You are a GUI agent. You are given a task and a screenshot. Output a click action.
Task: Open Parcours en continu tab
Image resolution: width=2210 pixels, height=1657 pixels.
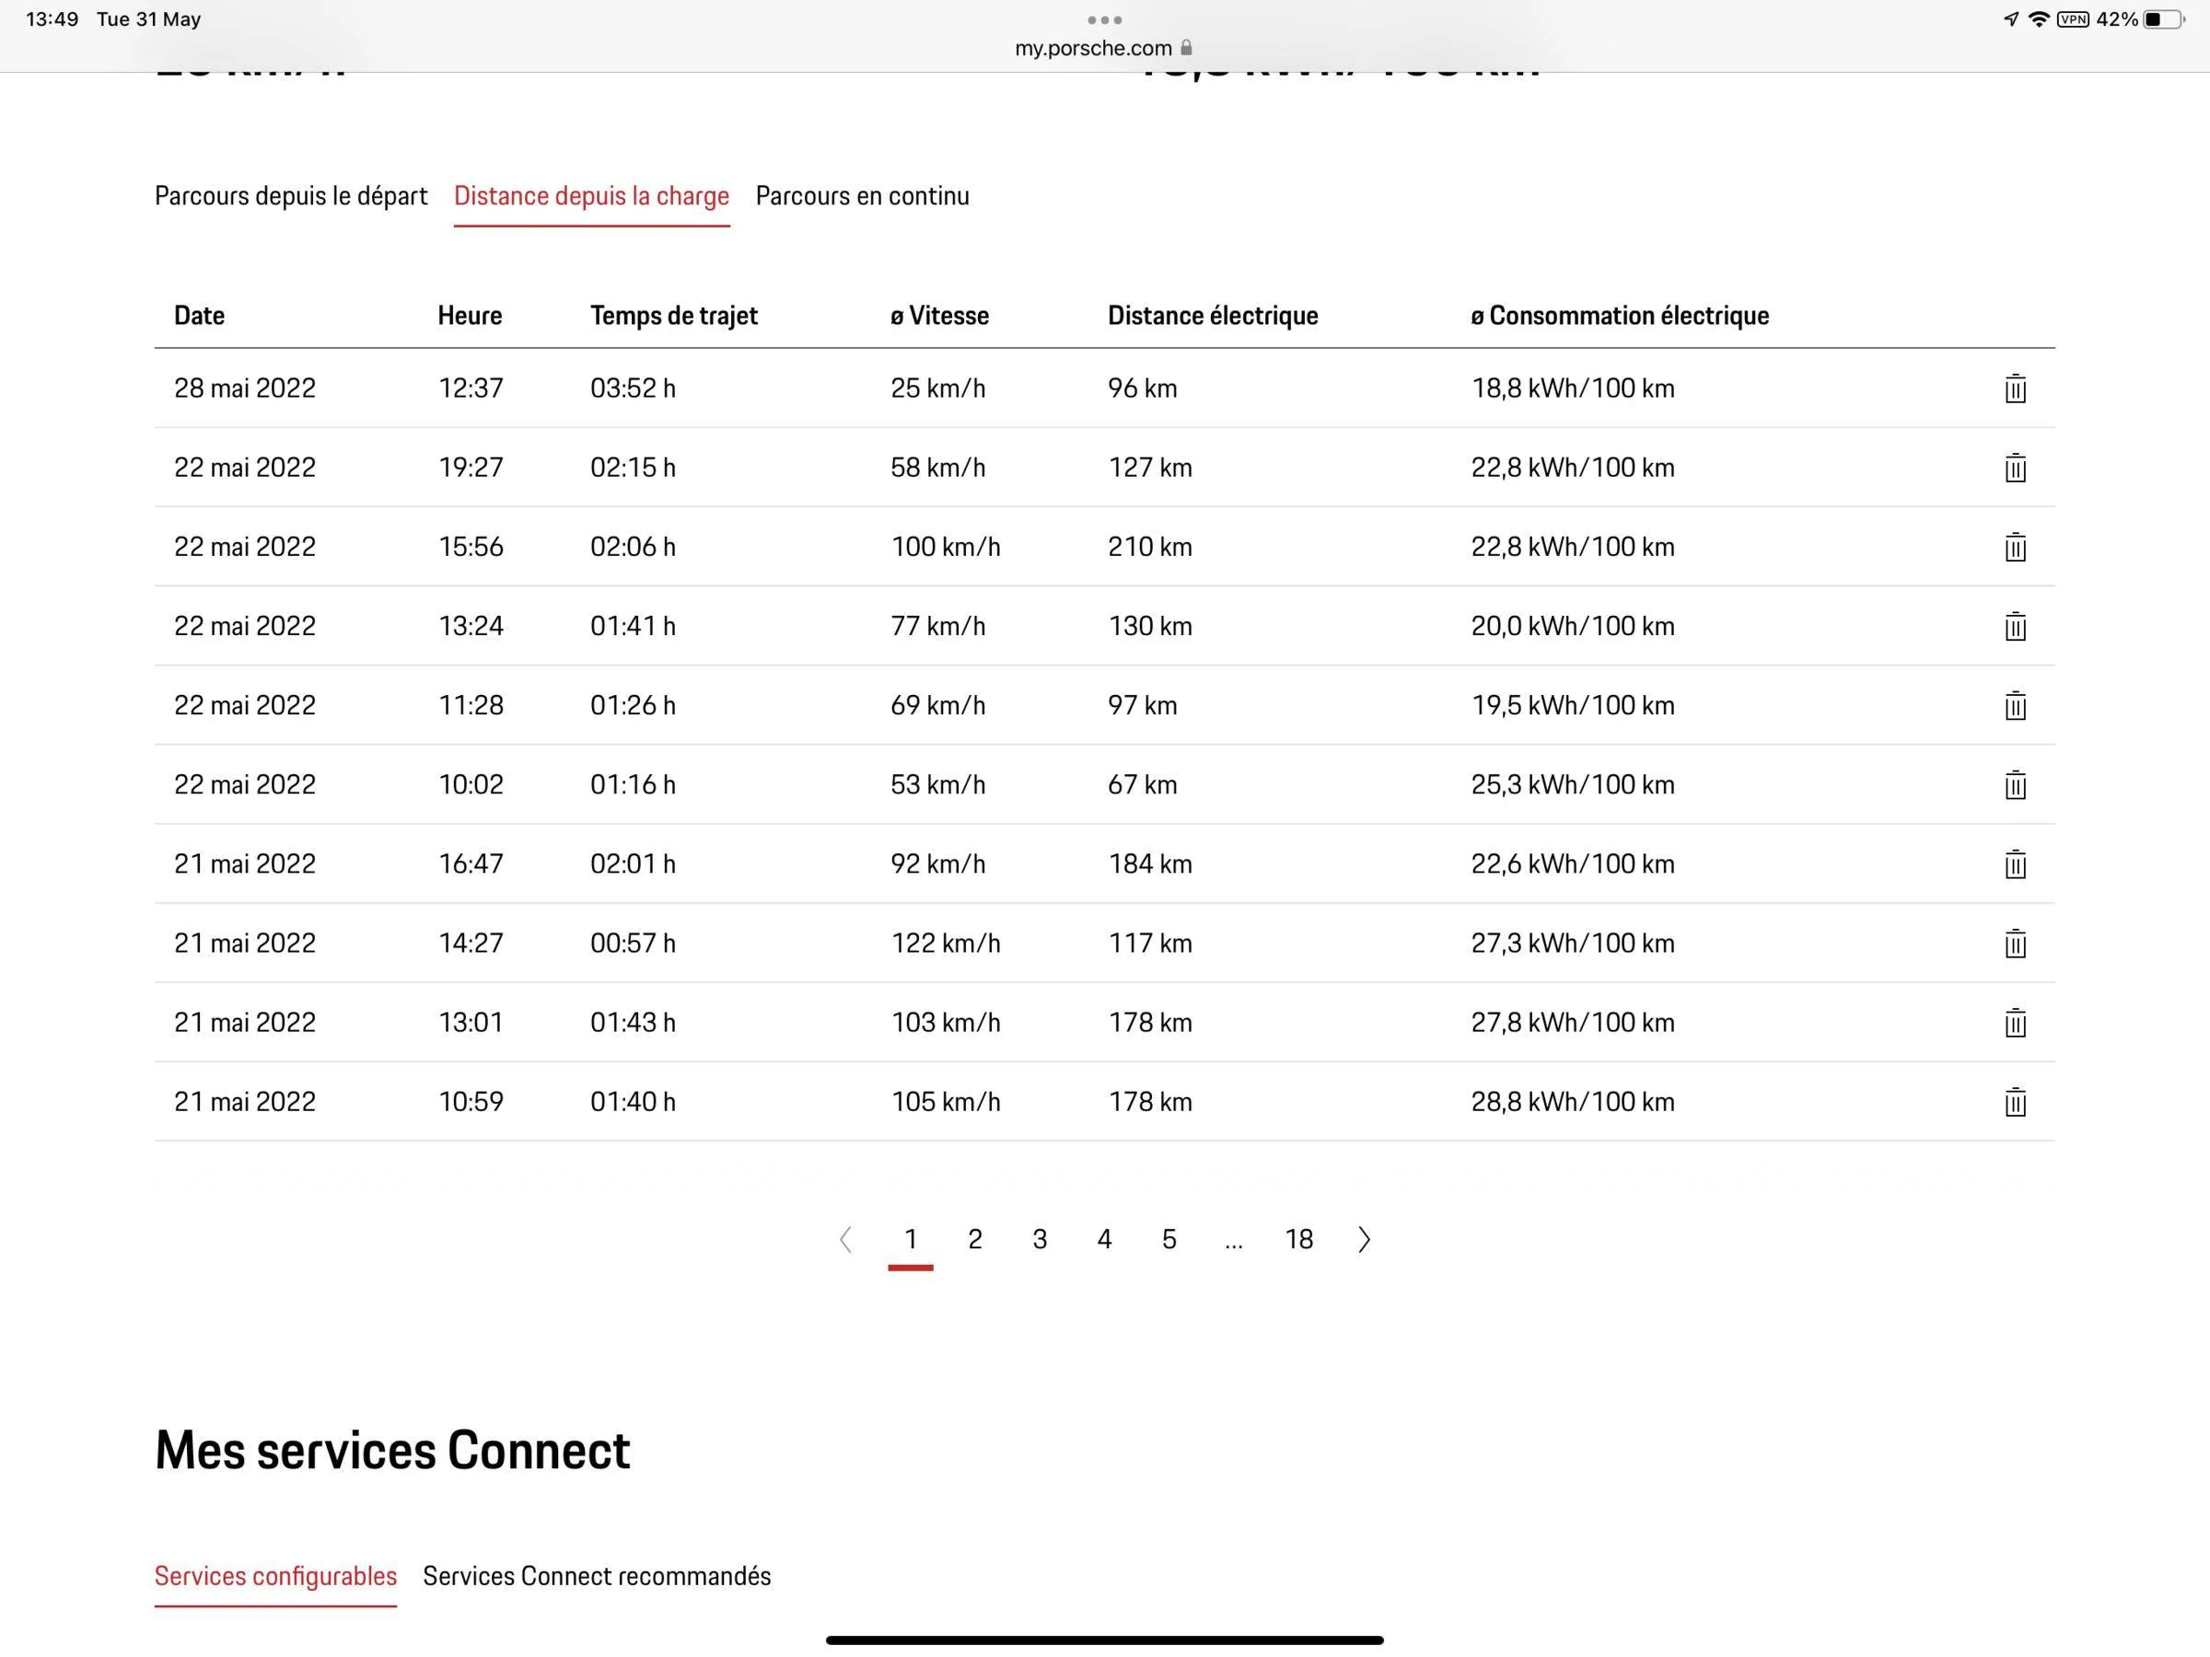point(862,196)
